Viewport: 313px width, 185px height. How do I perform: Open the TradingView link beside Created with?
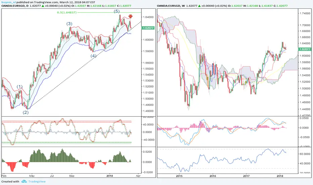37,181
